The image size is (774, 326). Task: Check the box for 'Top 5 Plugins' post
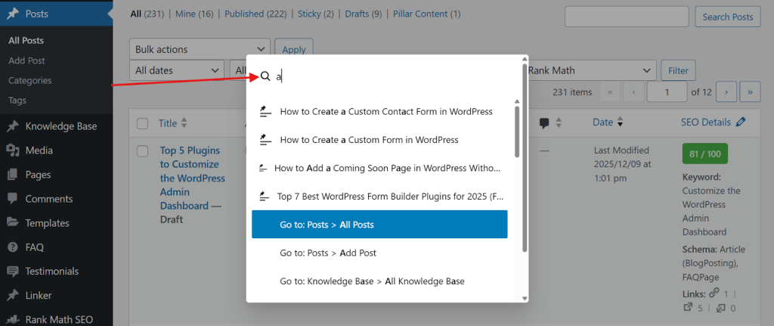click(143, 151)
